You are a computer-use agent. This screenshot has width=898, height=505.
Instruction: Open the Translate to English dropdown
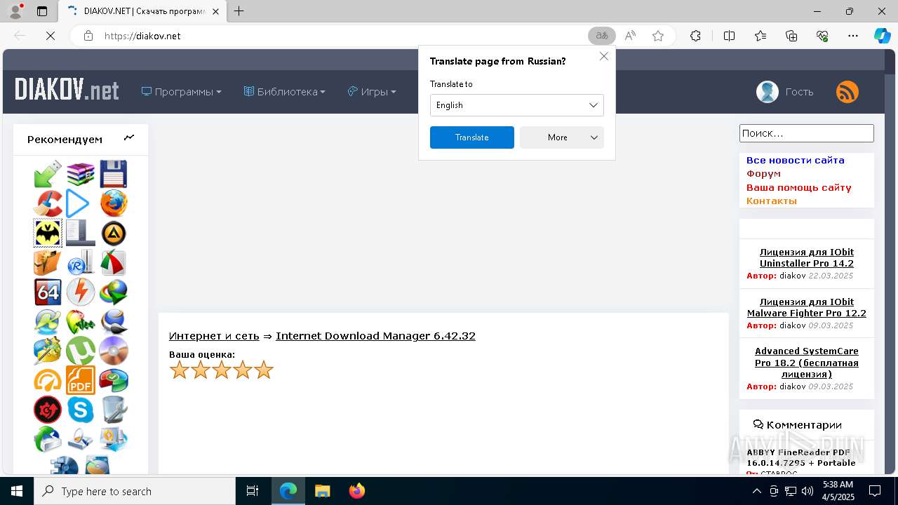[517, 105]
